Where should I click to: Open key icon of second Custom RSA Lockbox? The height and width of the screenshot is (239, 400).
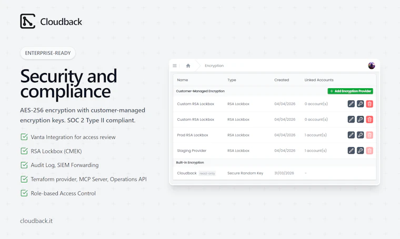click(x=360, y=119)
